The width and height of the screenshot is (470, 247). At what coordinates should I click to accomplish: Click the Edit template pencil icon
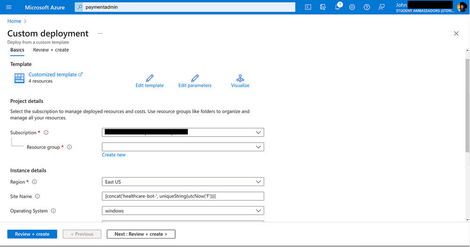(x=150, y=78)
